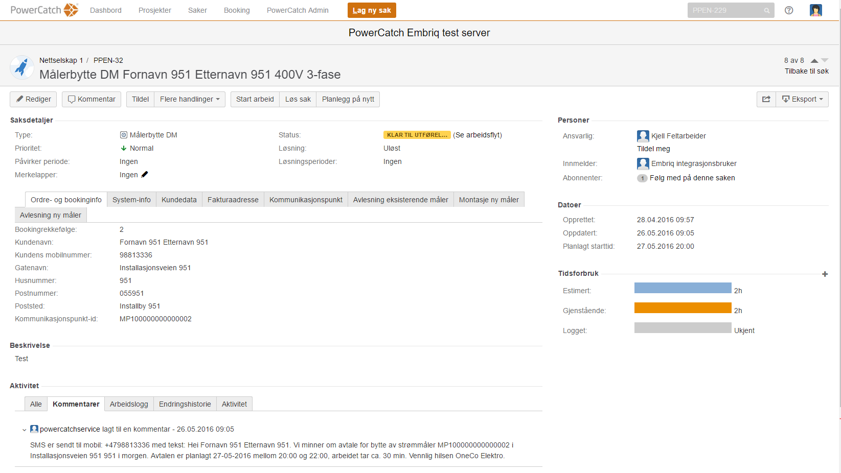Add time log with plus icon

tap(825, 274)
